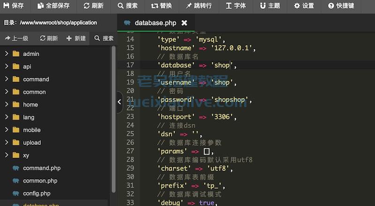The width and height of the screenshot is (375, 206).
Task: Select the home folder icon
Action: pos(16,105)
